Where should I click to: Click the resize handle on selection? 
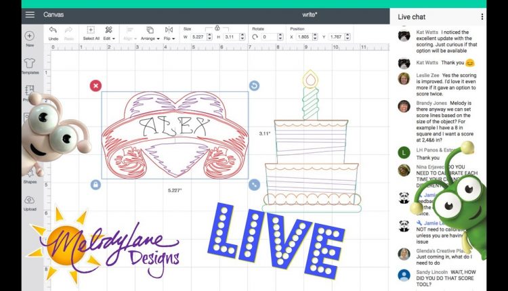point(254,185)
